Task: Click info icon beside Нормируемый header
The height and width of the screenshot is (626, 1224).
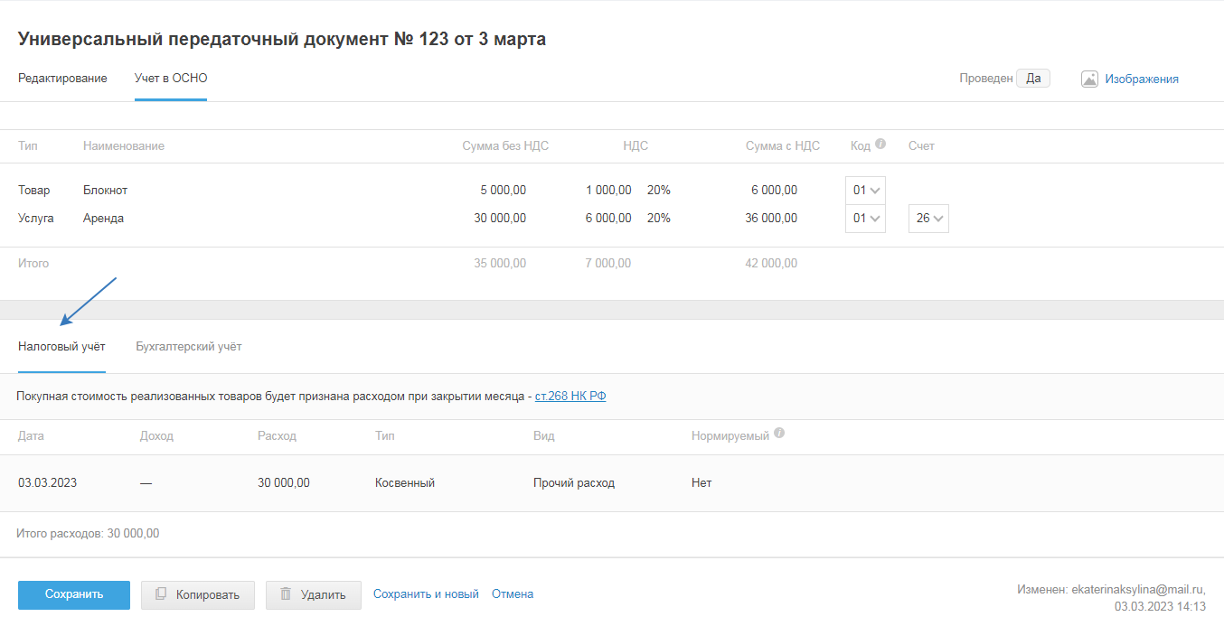Action: pos(779,434)
